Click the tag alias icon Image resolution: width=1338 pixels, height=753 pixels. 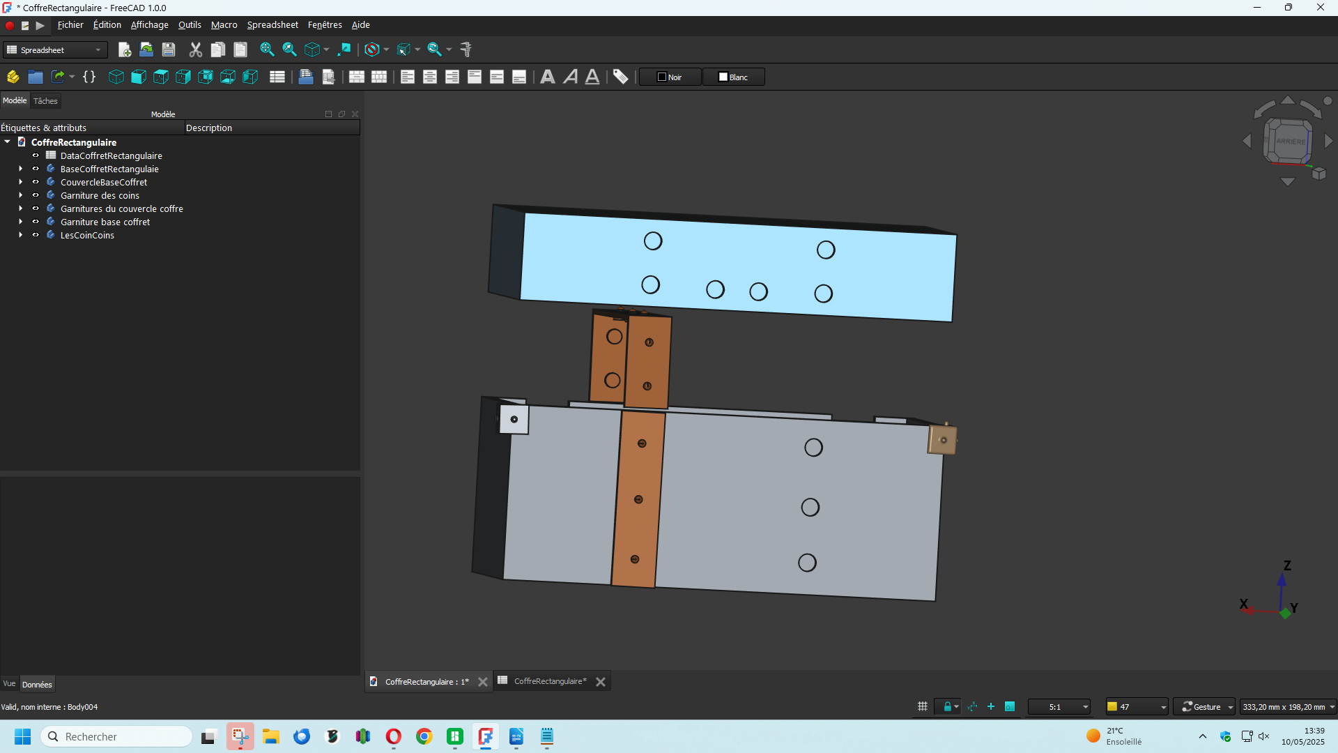[620, 77]
